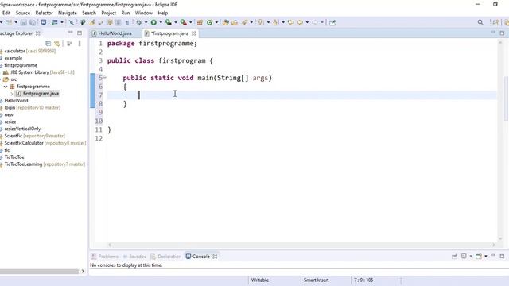509x286 pixels.
Task: Click the Back navigation yellow arrow icon
Action: [301, 22]
